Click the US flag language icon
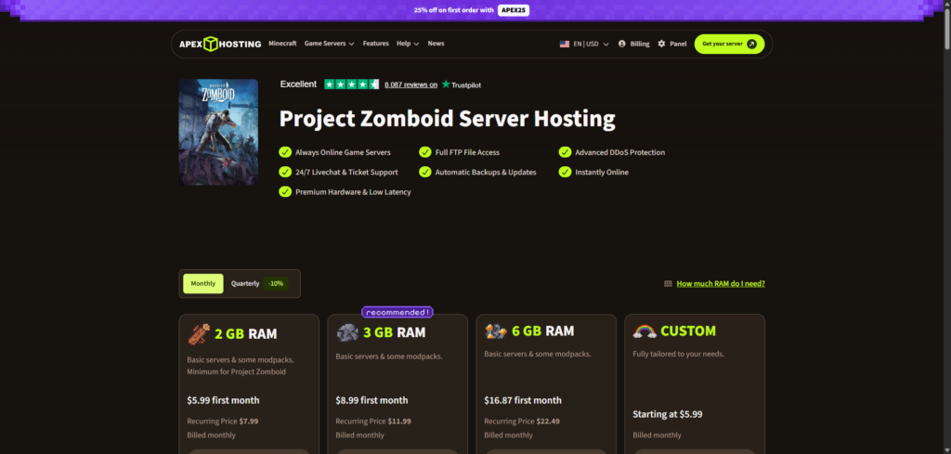The width and height of the screenshot is (951, 454). (564, 44)
